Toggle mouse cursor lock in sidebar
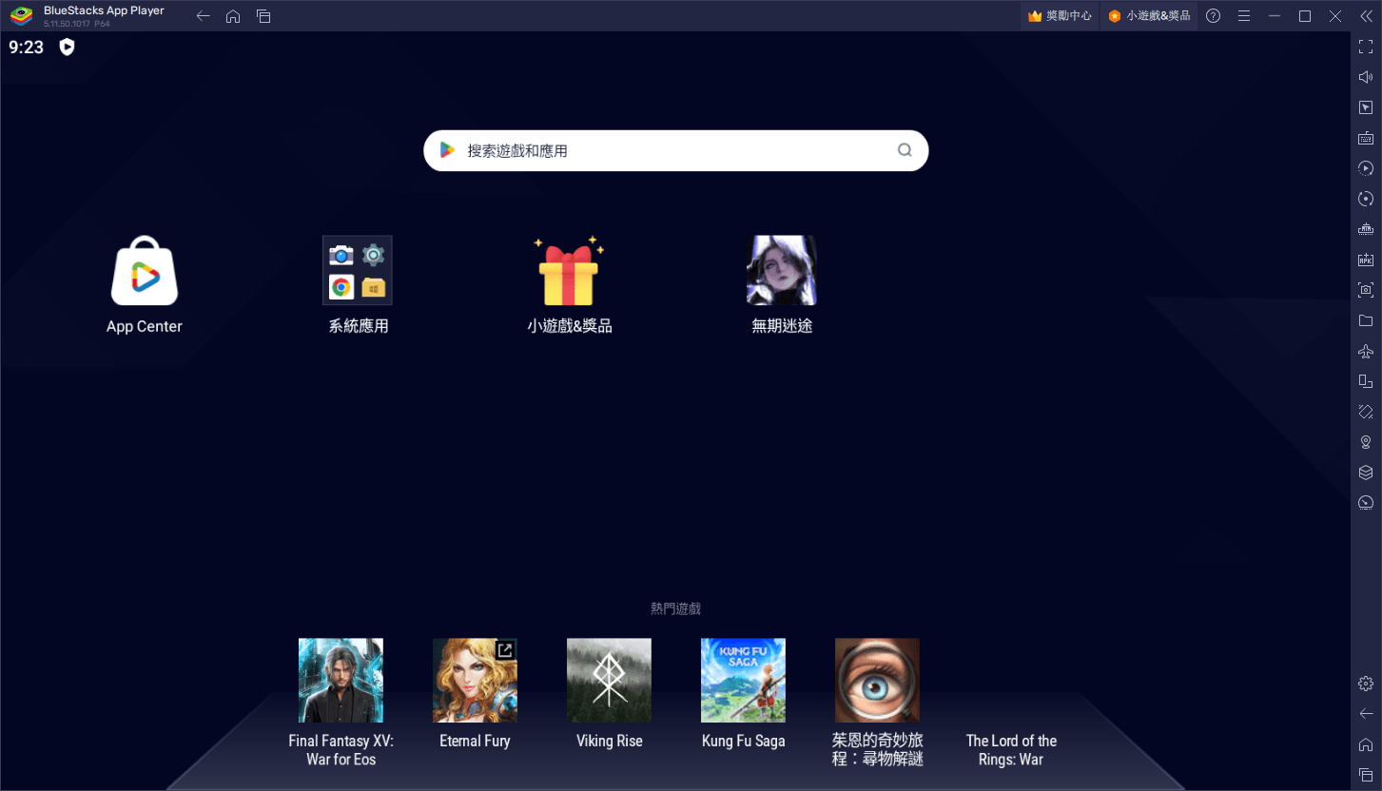 [x=1366, y=107]
